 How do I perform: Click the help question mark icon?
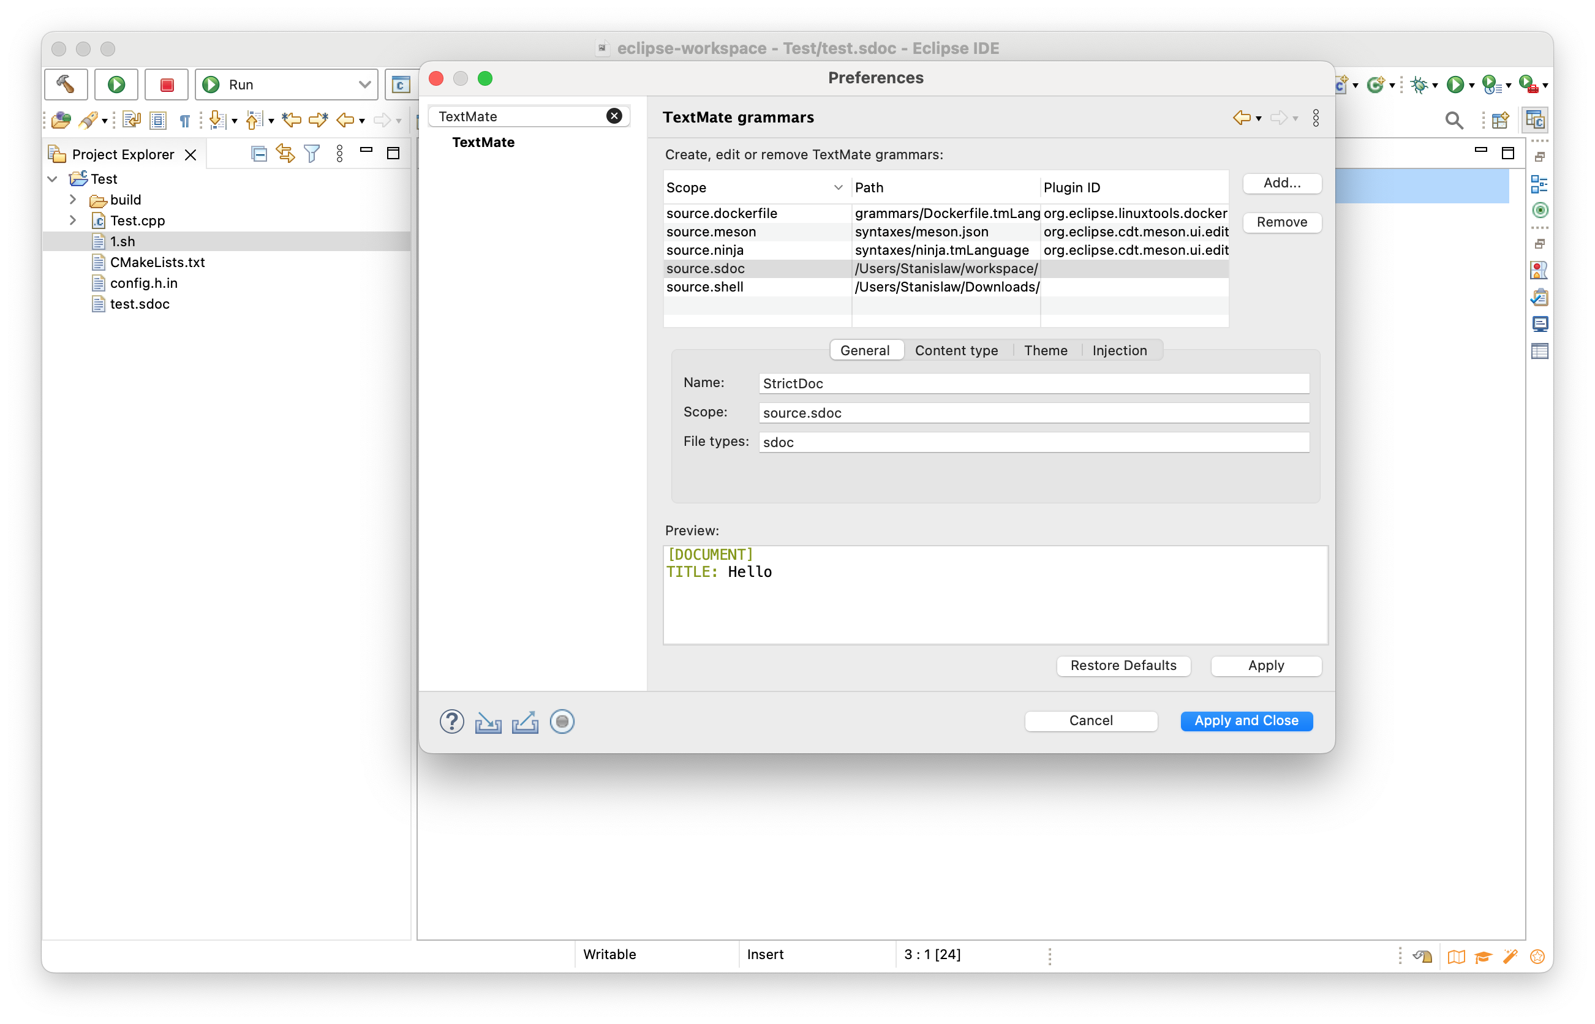451,721
